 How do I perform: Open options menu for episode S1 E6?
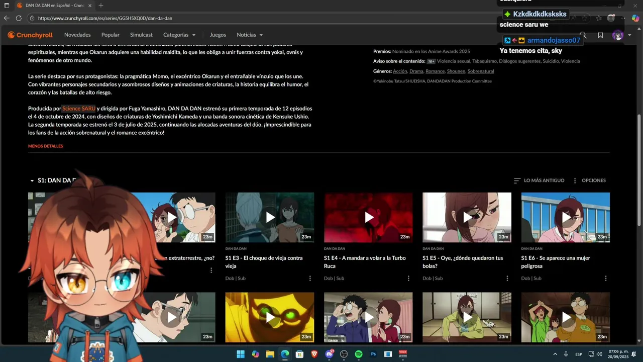pos(606,278)
